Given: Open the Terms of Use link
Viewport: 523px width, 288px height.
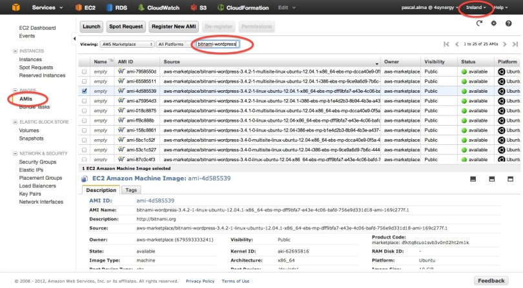Looking at the screenshot, I should [236, 281].
